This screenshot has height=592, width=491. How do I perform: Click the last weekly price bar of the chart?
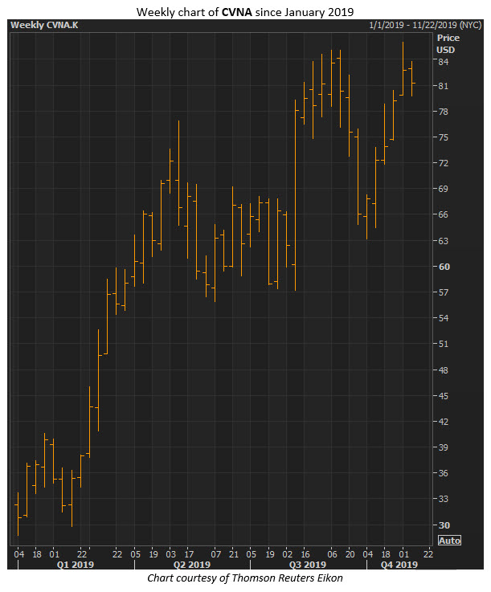(411, 79)
